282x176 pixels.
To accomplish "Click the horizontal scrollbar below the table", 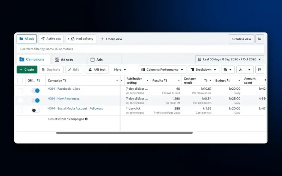I will pos(124,133).
